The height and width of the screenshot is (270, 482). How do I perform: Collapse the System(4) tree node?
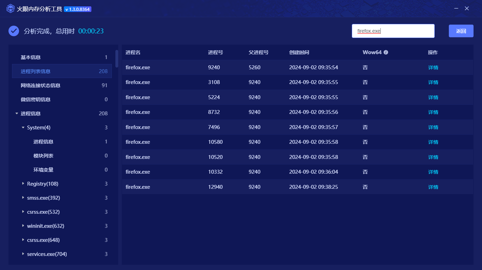point(23,128)
